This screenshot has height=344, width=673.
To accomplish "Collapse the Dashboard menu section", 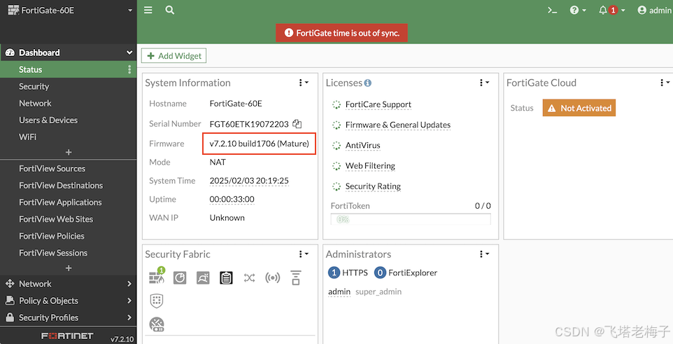I will 69,53.
